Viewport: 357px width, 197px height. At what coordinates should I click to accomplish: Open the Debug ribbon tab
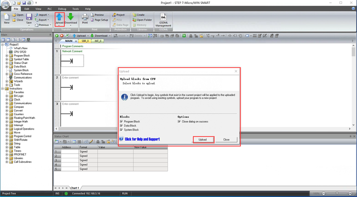pos(62,9)
